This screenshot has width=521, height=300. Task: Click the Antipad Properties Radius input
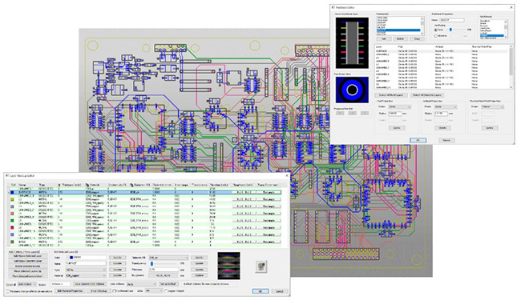[x=441, y=114]
